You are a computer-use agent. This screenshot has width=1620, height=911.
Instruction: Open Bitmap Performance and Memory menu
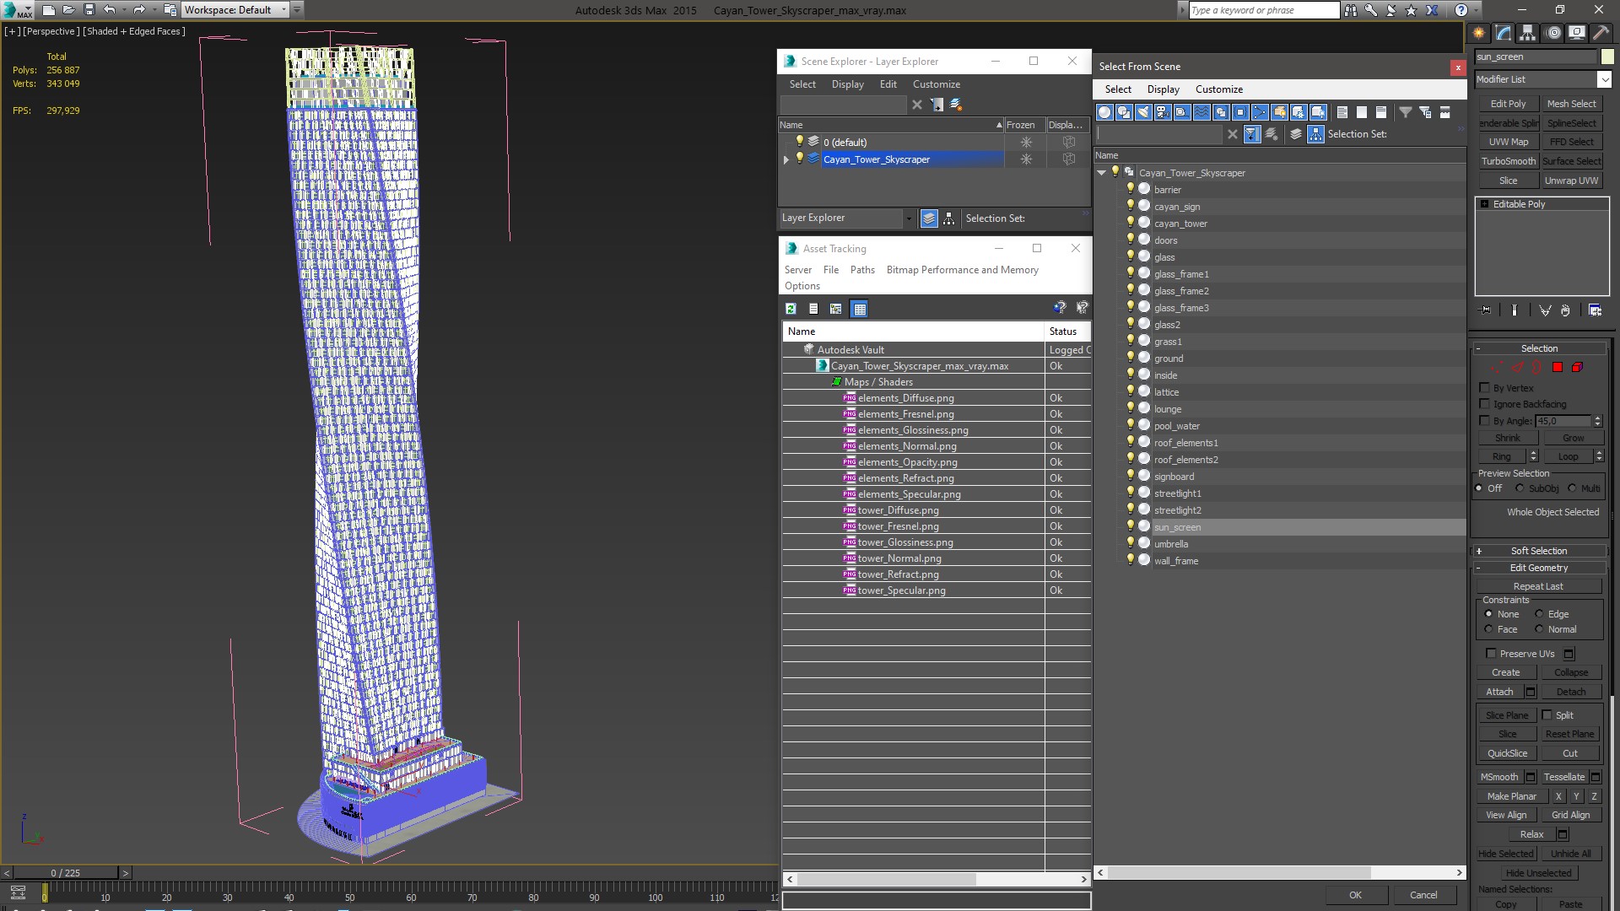(x=962, y=270)
